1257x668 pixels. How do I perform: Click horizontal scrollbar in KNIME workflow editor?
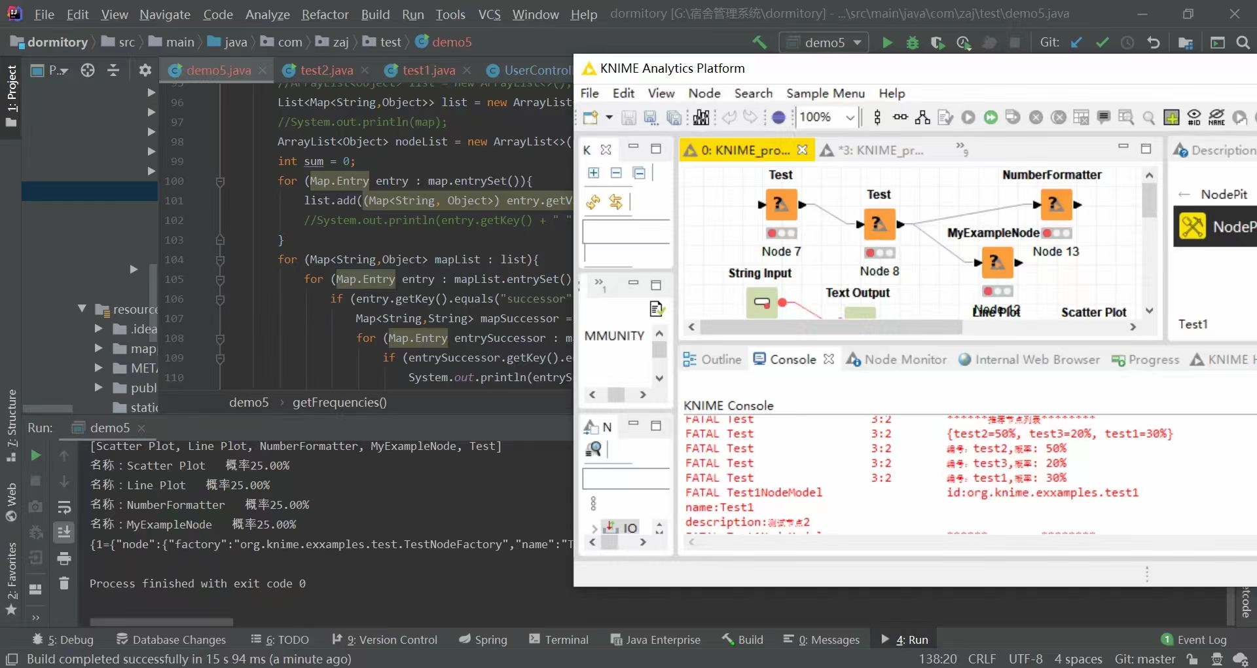830,327
